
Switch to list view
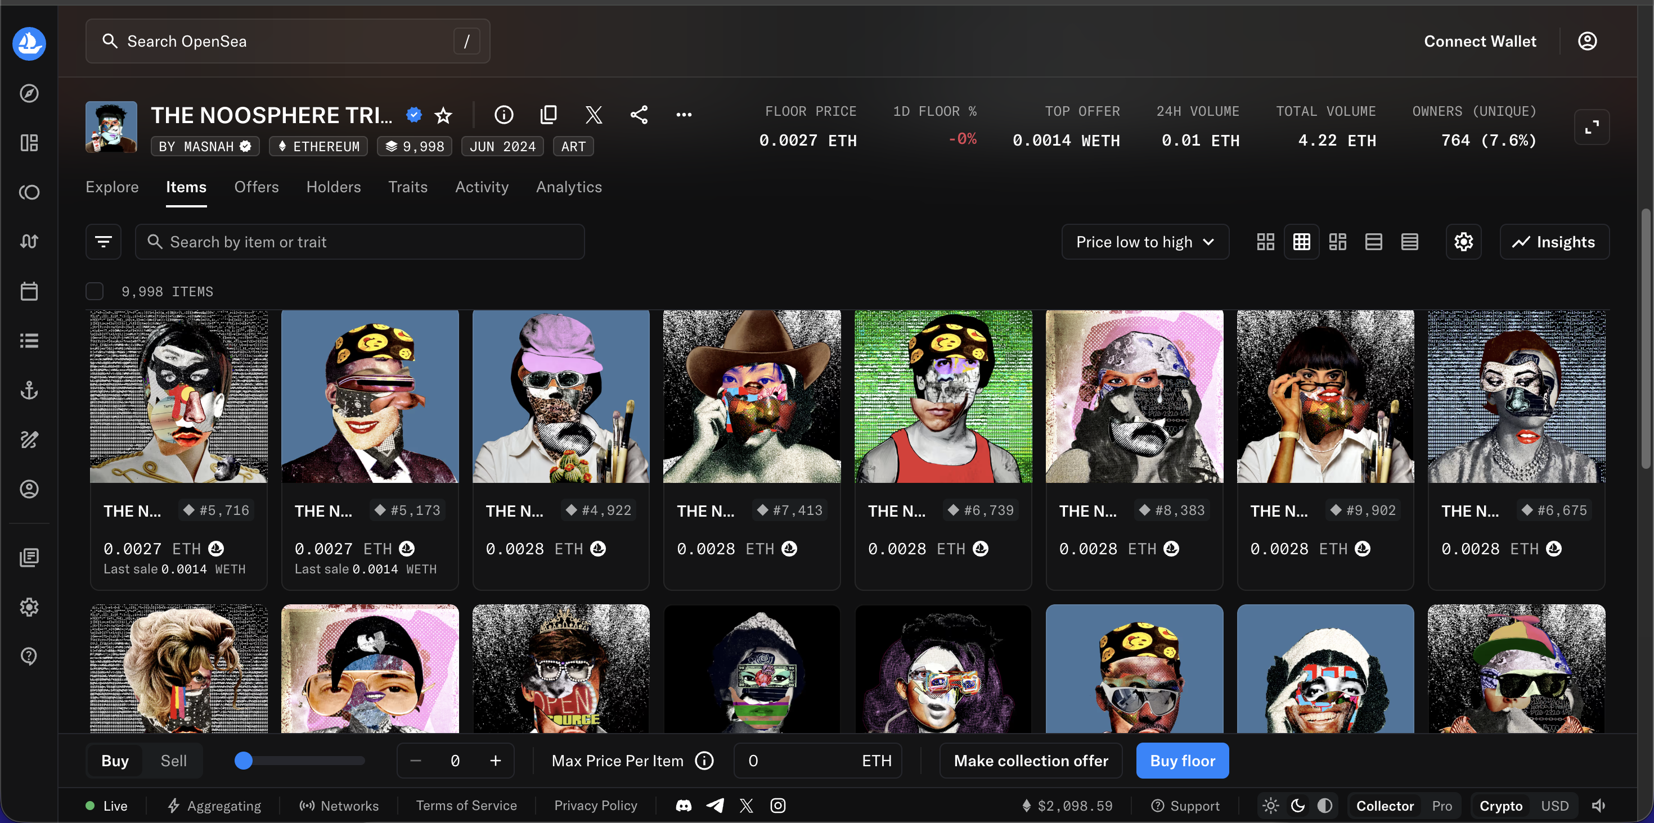click(1373, 242)
